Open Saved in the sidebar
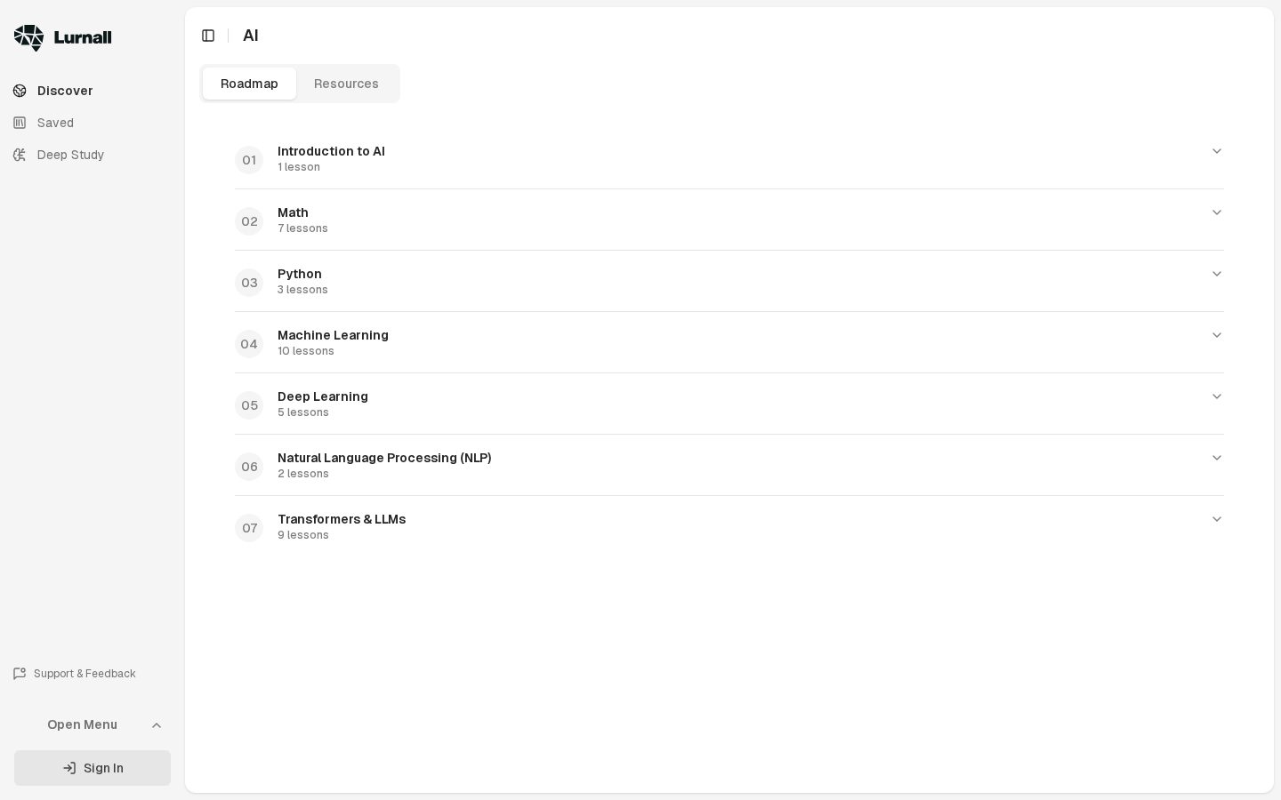 [x=93, y=123]
